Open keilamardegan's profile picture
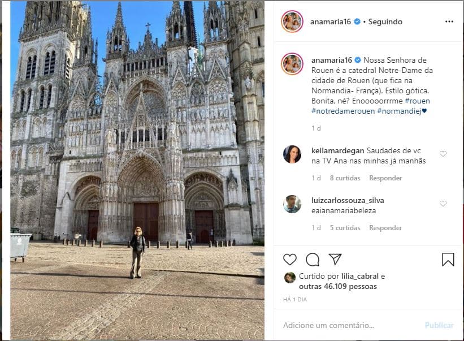Image resolution: width=464 pixels, height=341 pixels. (292, 154)
